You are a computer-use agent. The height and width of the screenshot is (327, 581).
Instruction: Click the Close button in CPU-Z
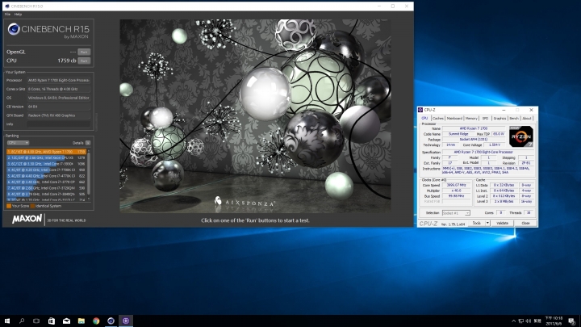click(x=525, y=223)
